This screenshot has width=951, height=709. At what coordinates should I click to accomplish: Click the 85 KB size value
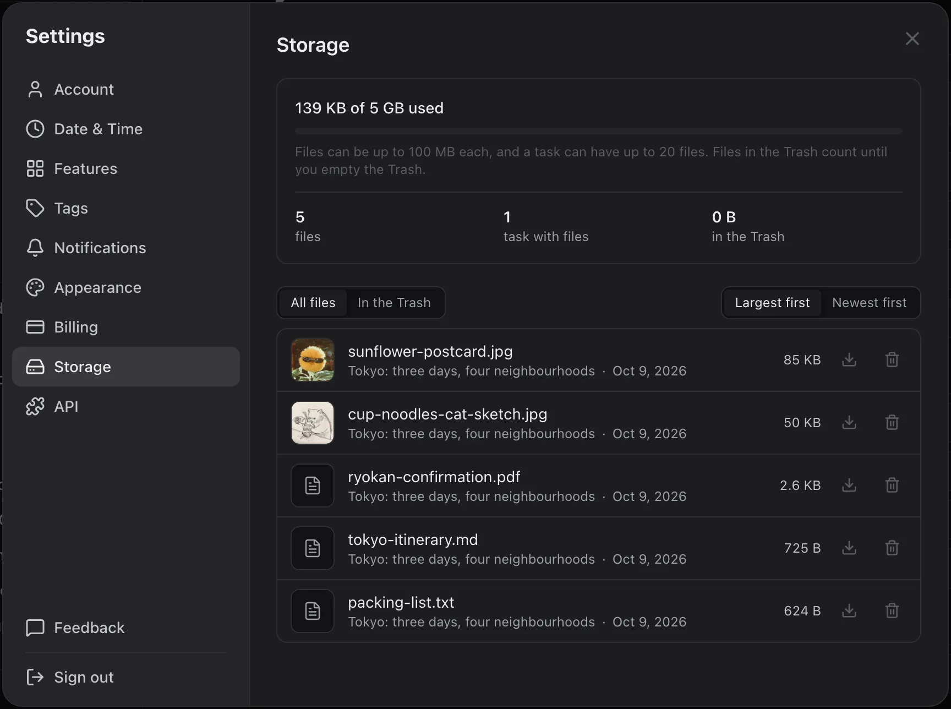pyautogui.click(x=802, y=359)
